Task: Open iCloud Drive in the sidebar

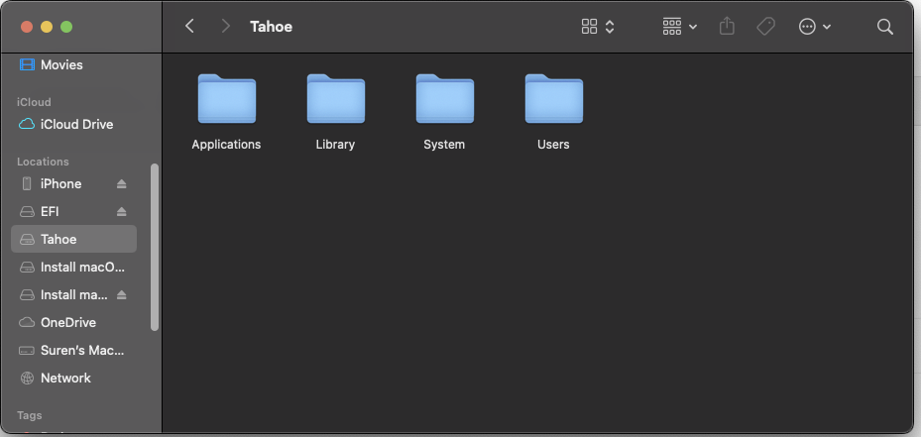Action: point(74,124)
